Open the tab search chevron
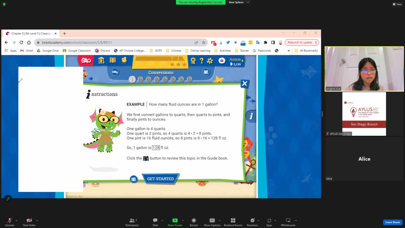 (283, 33)
